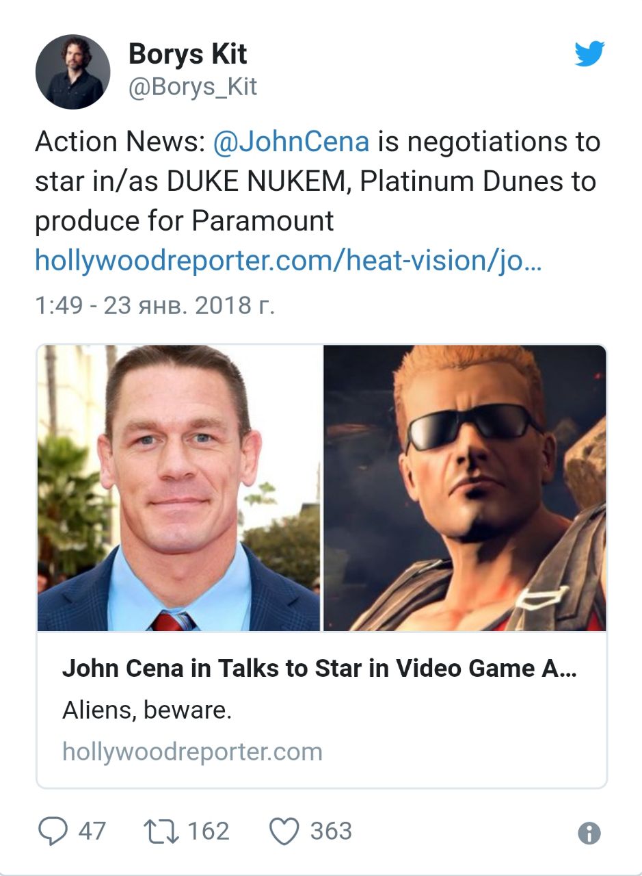Screen dimensions: 642x876
Task: Click the reply count 47
Action: click(x=92, y=831)
